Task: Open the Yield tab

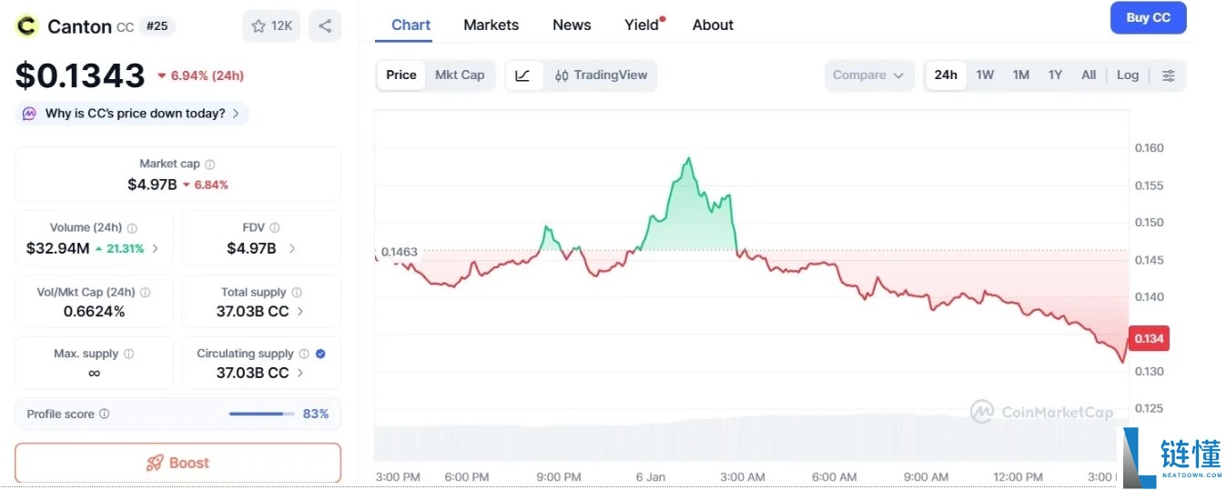Action: (643, 25)
